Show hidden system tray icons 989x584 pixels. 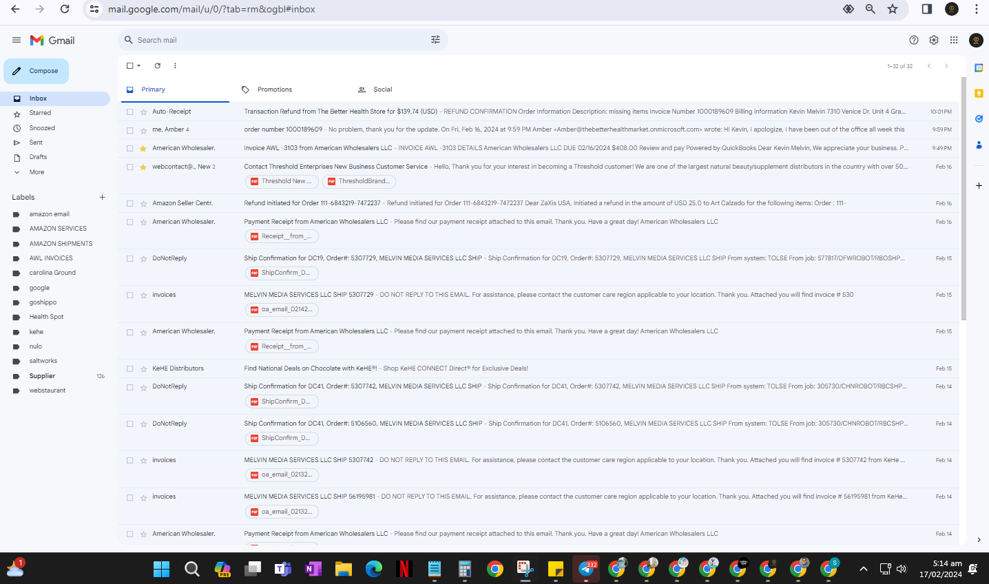863,569
